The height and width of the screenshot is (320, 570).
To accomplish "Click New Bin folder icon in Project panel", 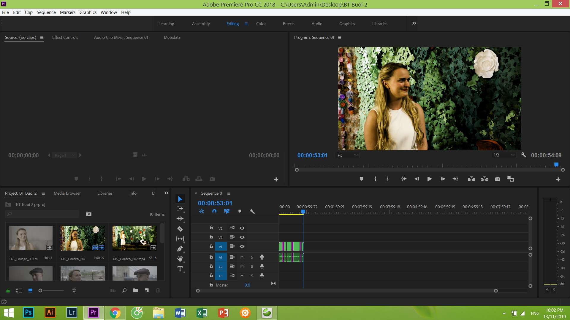I will (136, 290).
